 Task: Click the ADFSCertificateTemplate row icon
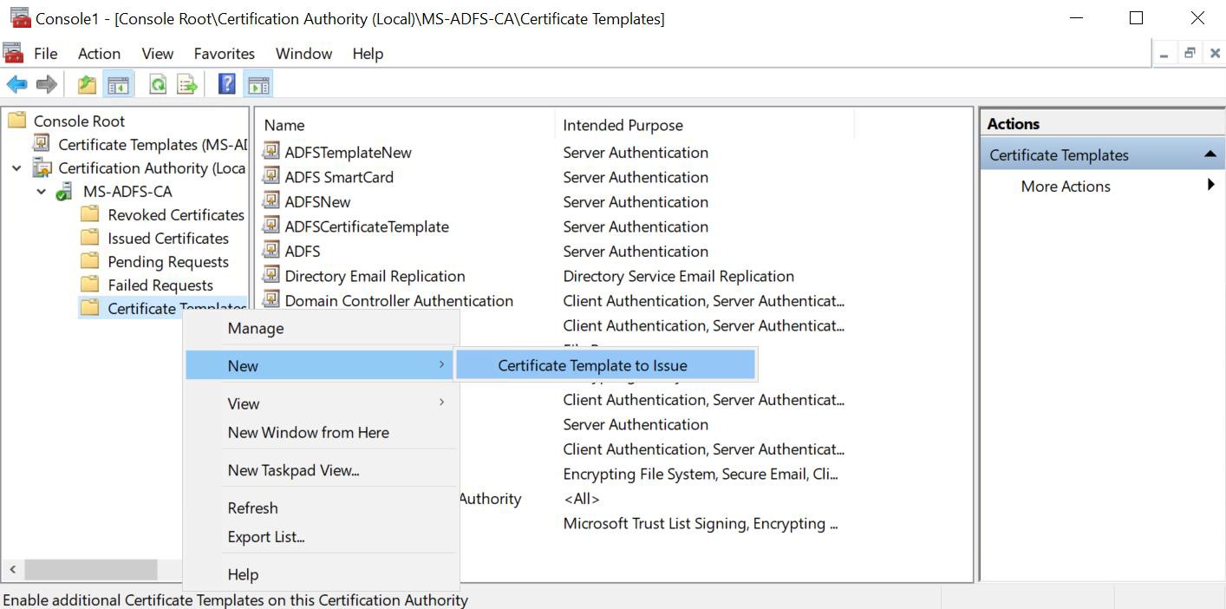click(271, 226)
